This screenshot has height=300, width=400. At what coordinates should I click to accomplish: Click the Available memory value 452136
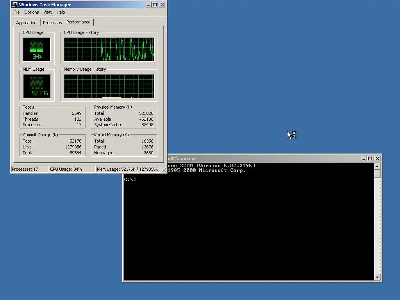(146, 119)
